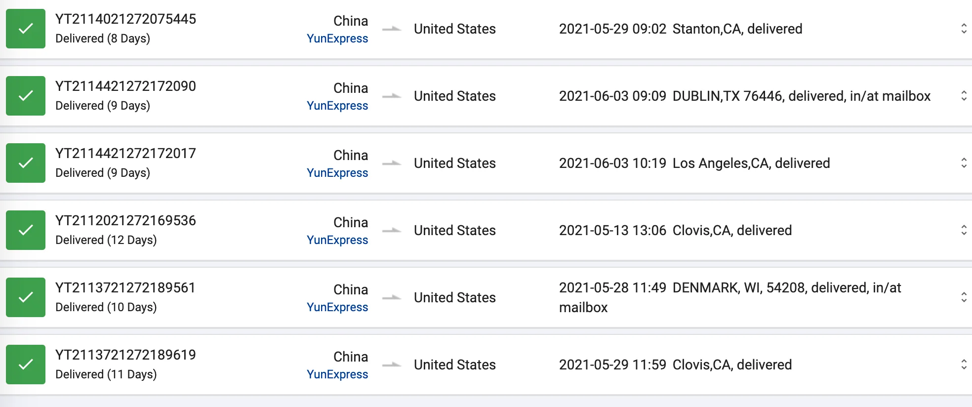Expand details for Stanton, CA delivery
This screenshot has height=407, width=972.
point(964,29)
